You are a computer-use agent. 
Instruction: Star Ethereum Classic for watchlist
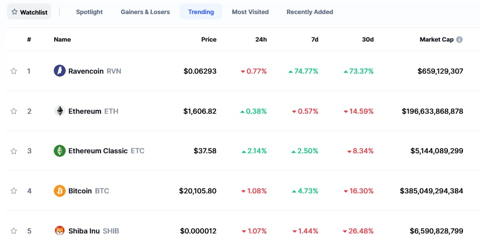tap(14, 151)
